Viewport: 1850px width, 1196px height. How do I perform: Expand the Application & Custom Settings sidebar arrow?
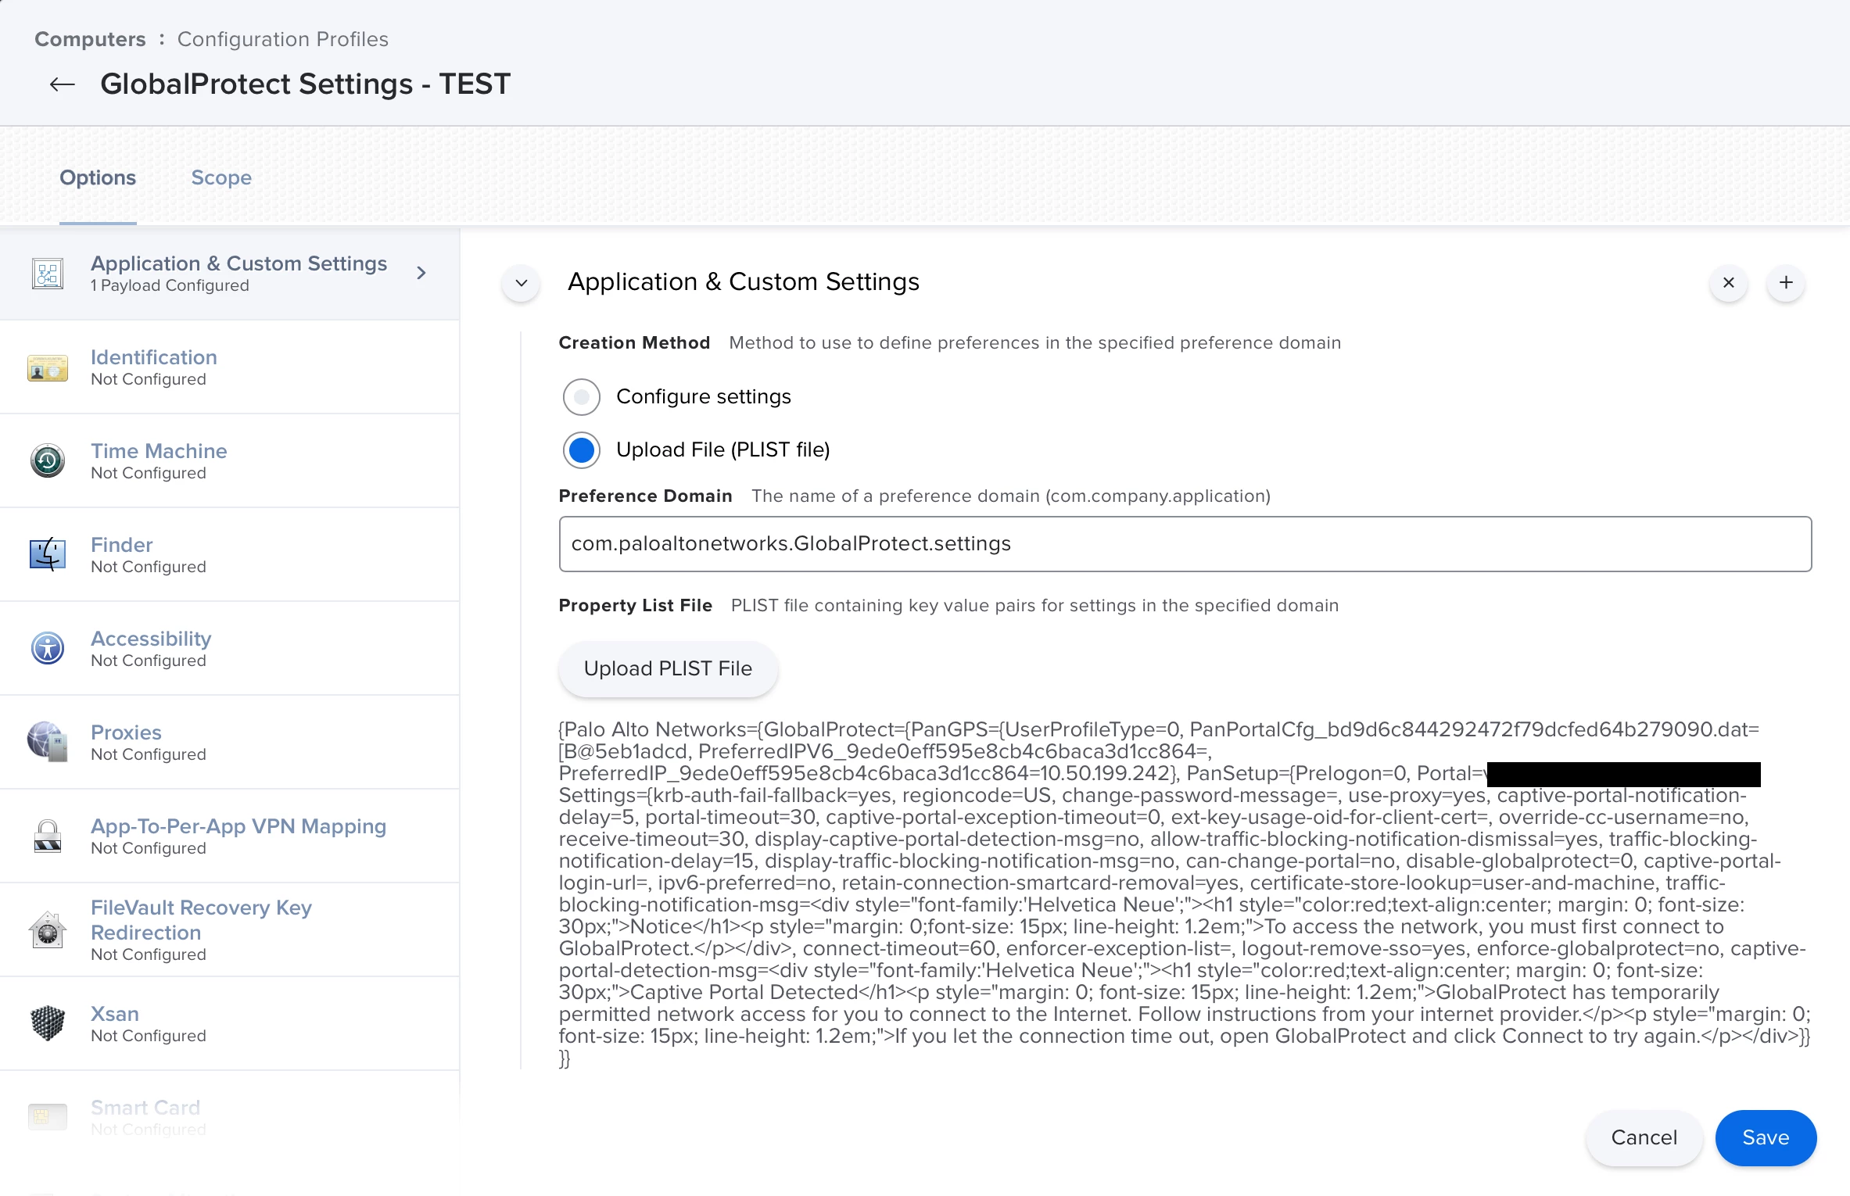tap(421, 274)
